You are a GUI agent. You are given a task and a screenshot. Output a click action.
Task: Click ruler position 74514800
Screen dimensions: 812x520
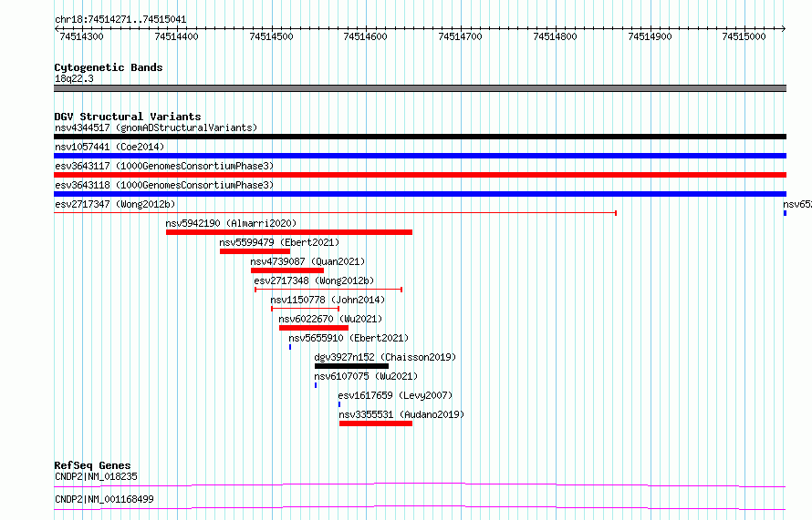tap(555, 36)
